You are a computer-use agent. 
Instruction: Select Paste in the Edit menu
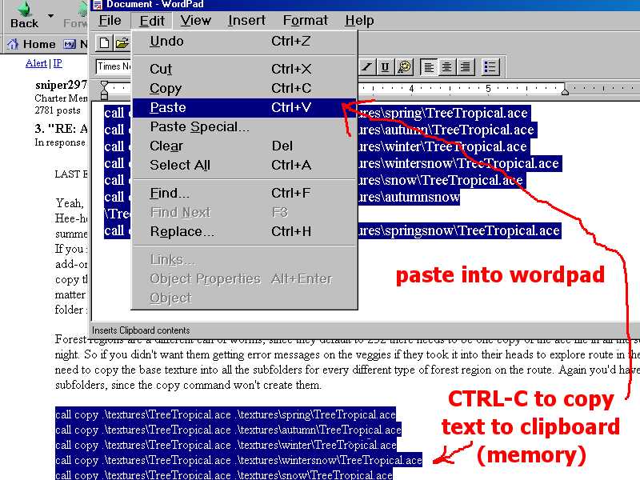point(245,108)
